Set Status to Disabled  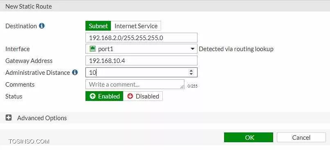(143, 96)
